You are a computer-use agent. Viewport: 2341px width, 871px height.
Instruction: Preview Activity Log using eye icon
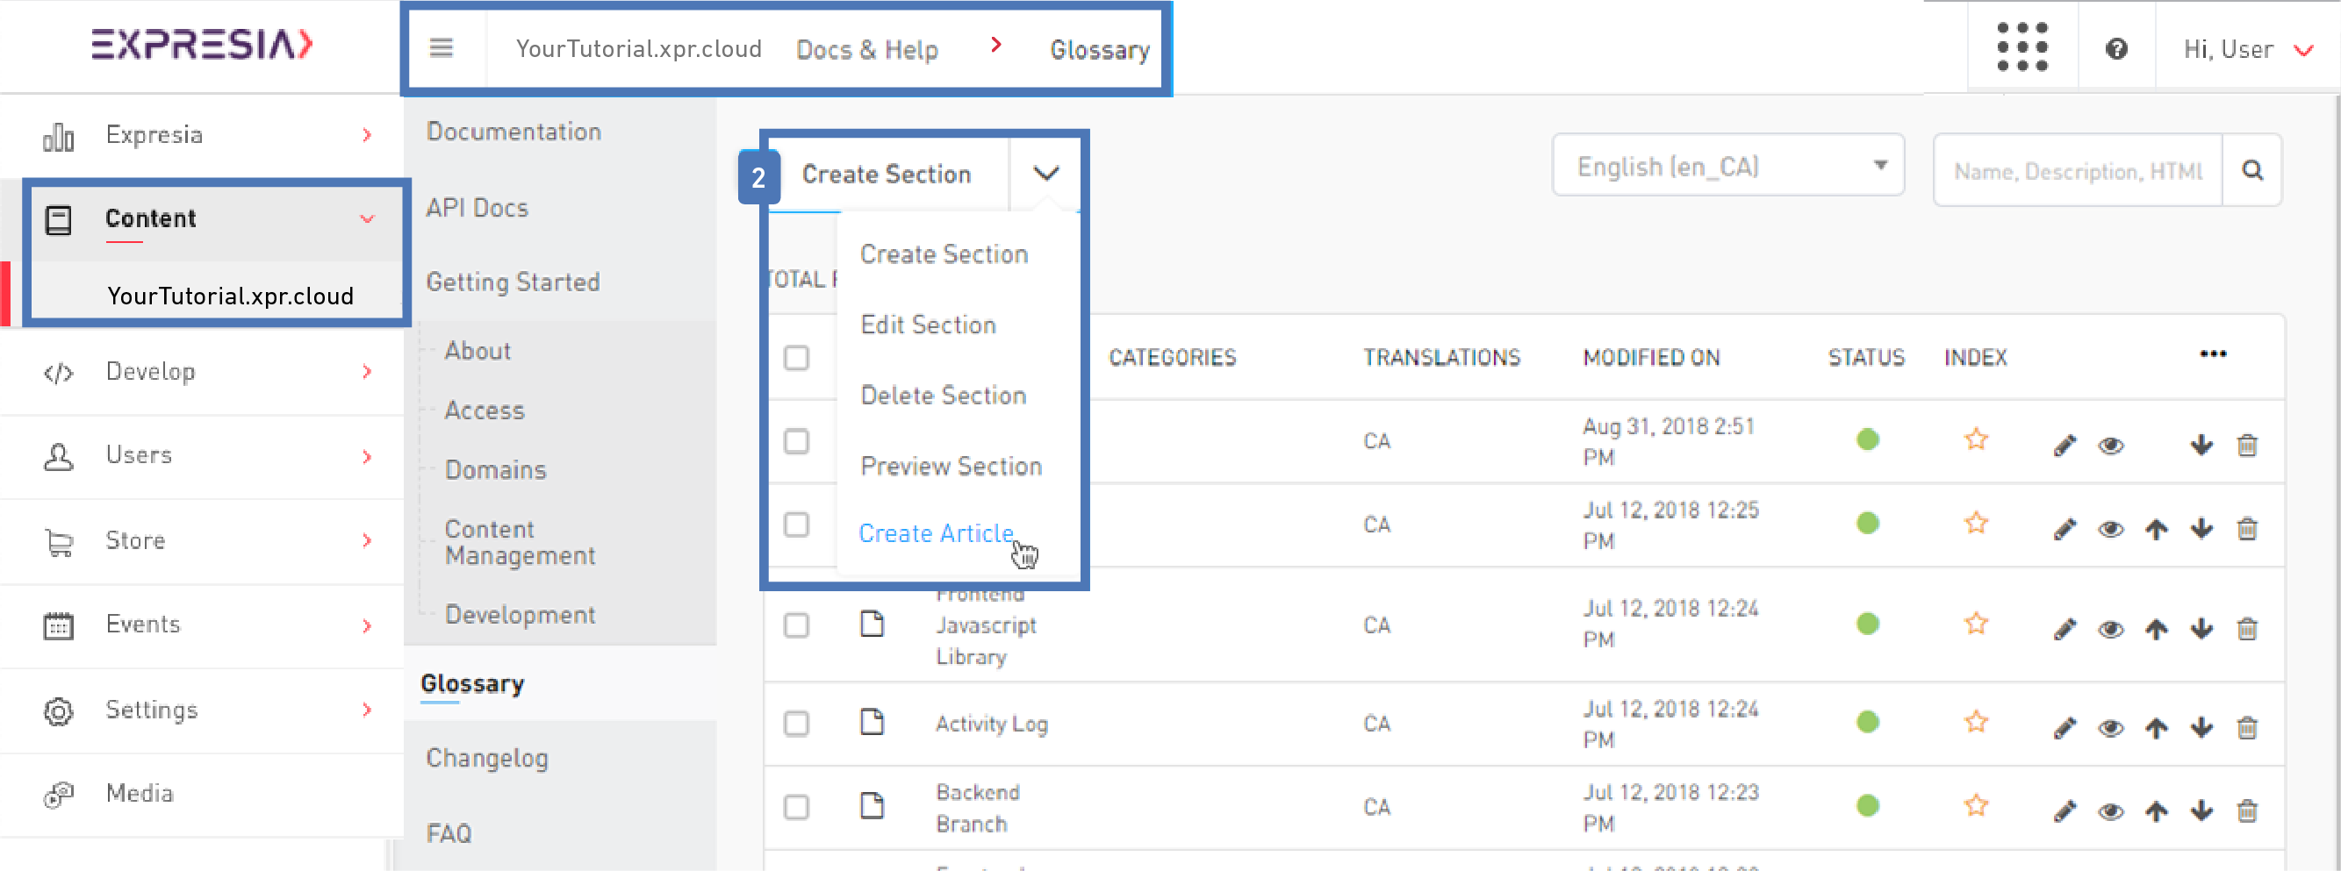[x=2110, y=727]
